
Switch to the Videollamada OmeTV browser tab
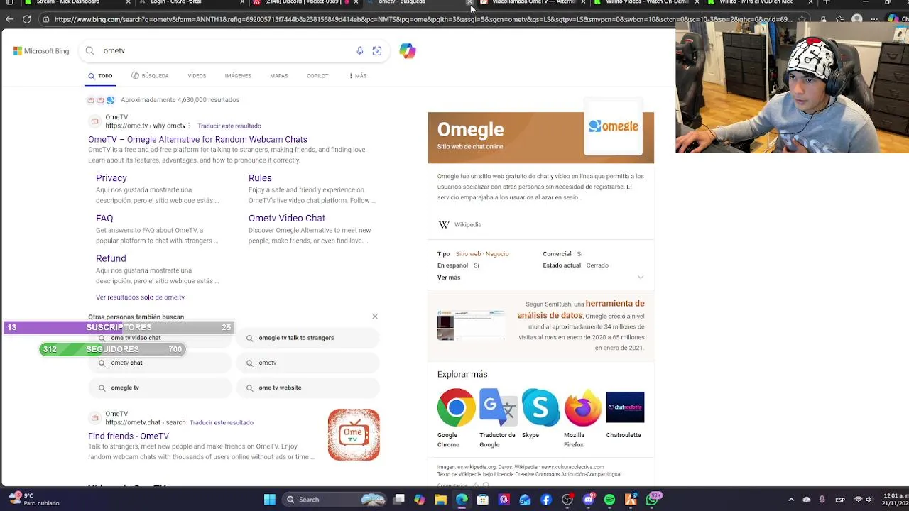[529, 3]
